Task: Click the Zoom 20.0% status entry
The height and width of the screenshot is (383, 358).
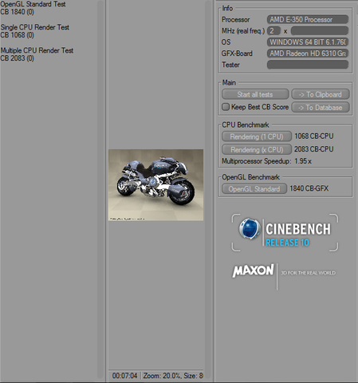Action: tap(163, 376)
